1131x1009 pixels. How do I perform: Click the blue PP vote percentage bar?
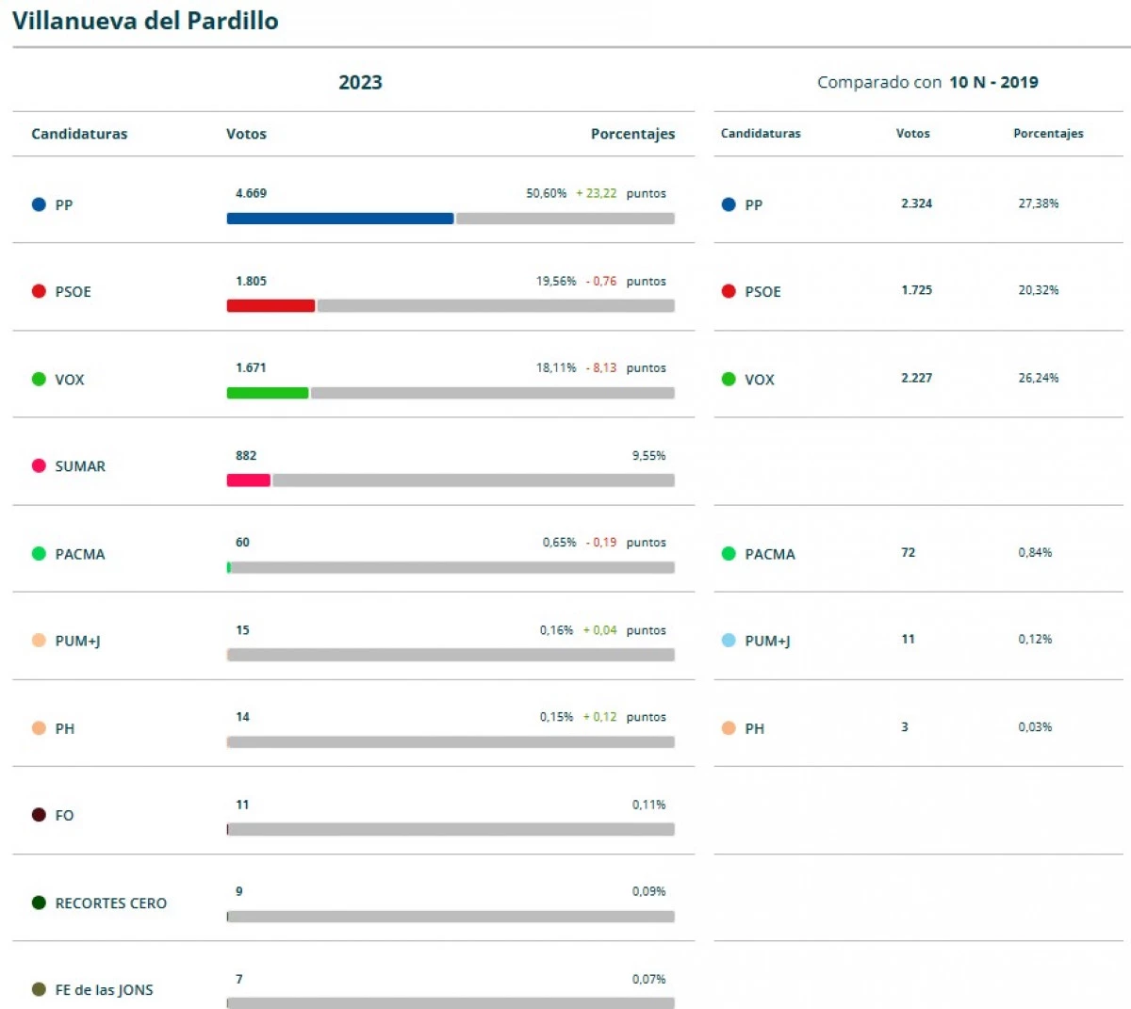coord(340,219)
